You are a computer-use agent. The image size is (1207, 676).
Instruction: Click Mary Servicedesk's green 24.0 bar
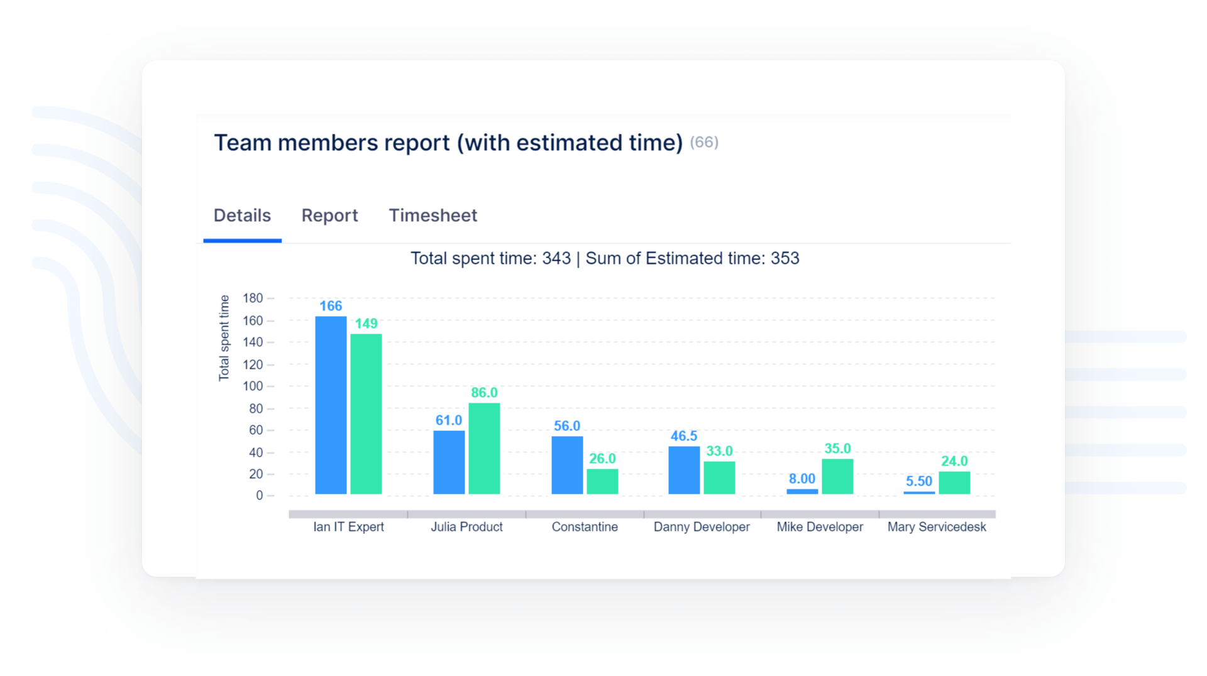tap(954, 482)
